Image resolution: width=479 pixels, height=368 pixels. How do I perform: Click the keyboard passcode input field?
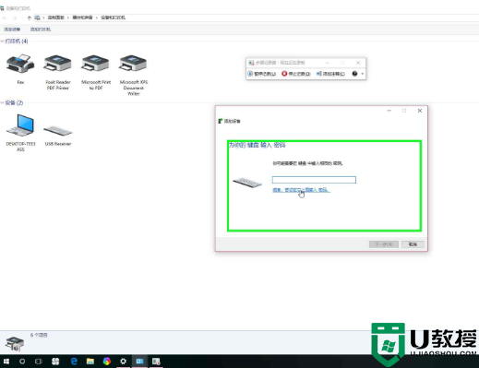[x=314, y=180]
